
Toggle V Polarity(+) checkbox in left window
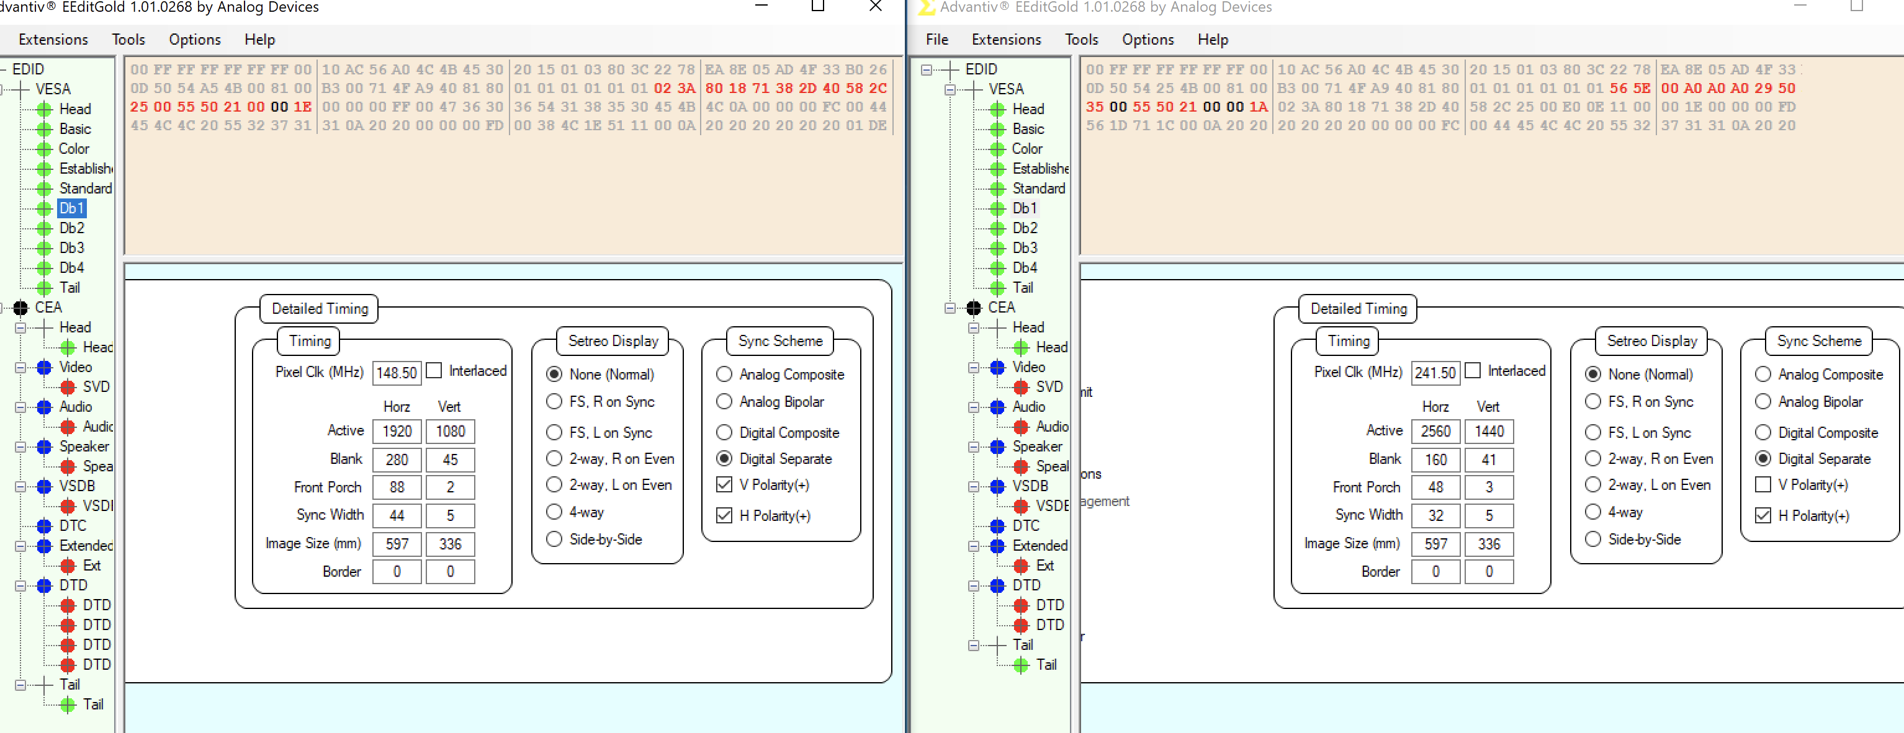click(x=724, y=486)
